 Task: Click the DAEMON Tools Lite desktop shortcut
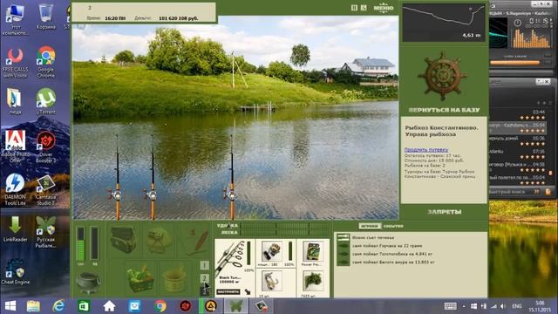15,189
